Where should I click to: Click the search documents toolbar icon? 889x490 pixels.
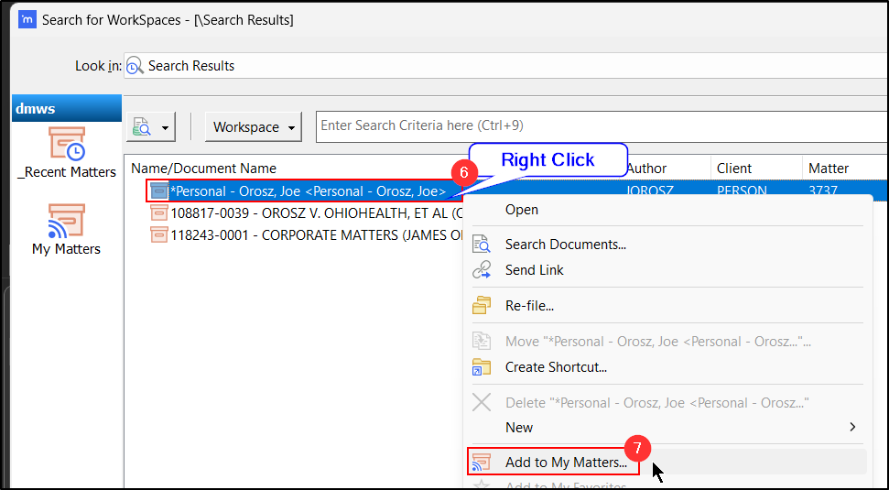pos(143,127)
